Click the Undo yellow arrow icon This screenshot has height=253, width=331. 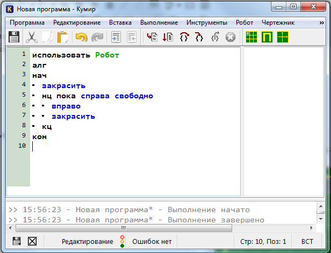pos(82,38)
